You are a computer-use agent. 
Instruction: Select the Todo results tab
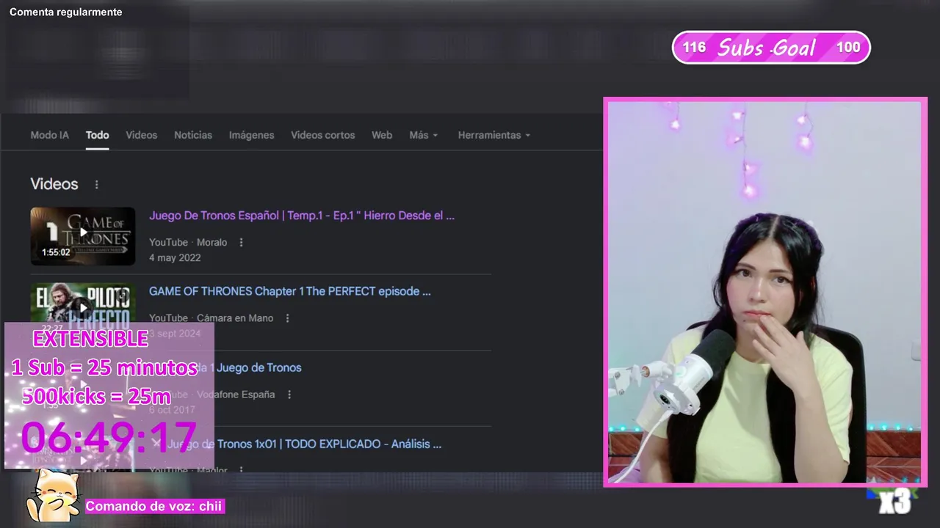(97, 135)
